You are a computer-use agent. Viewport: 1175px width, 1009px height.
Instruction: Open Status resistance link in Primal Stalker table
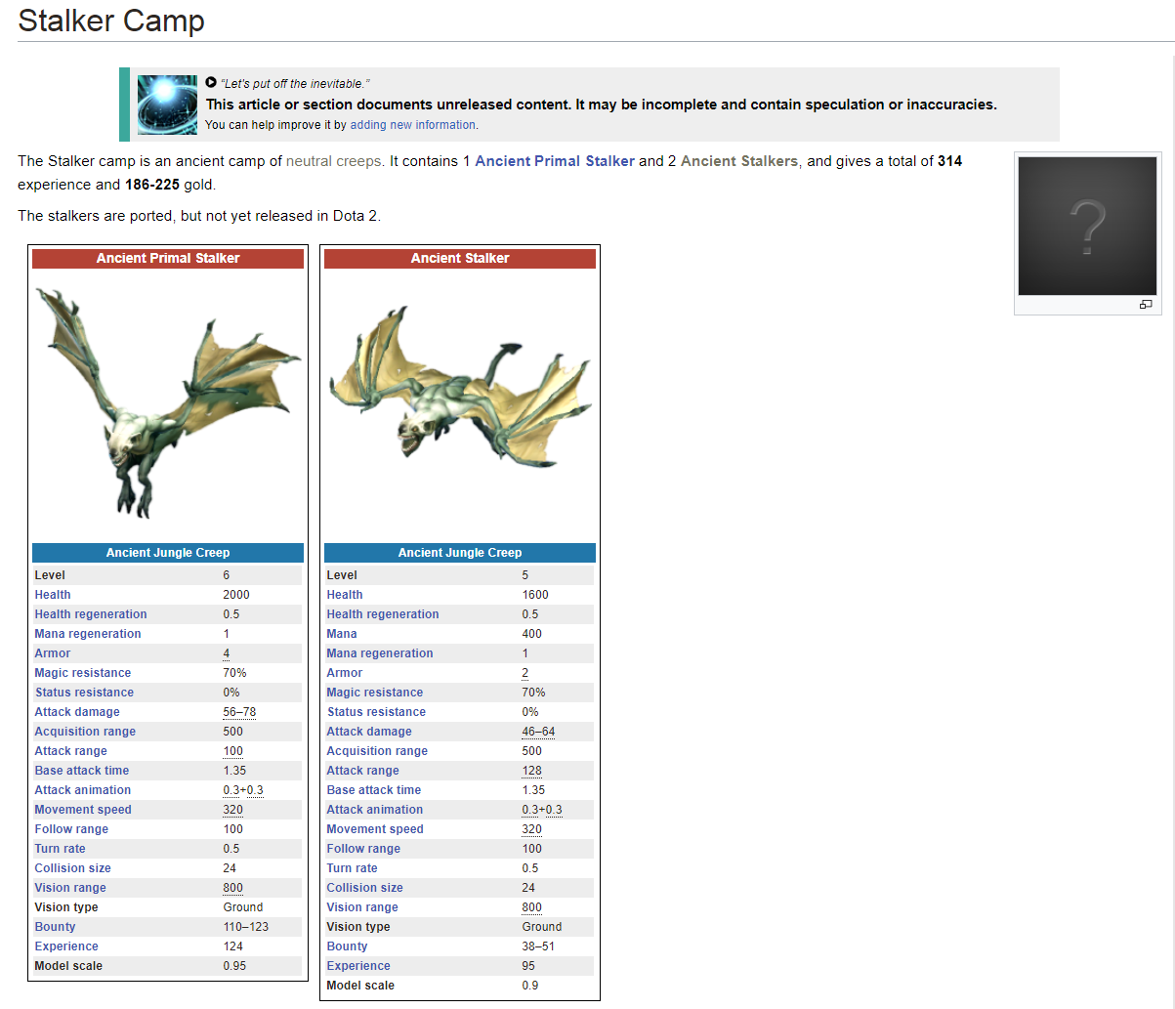pyautogui.click(x=84, y=693)
